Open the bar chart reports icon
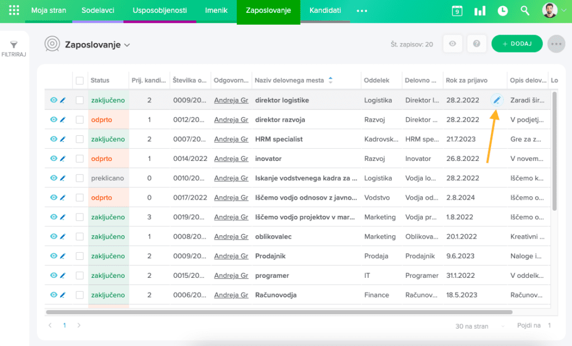572x346 pixels. 479,11
